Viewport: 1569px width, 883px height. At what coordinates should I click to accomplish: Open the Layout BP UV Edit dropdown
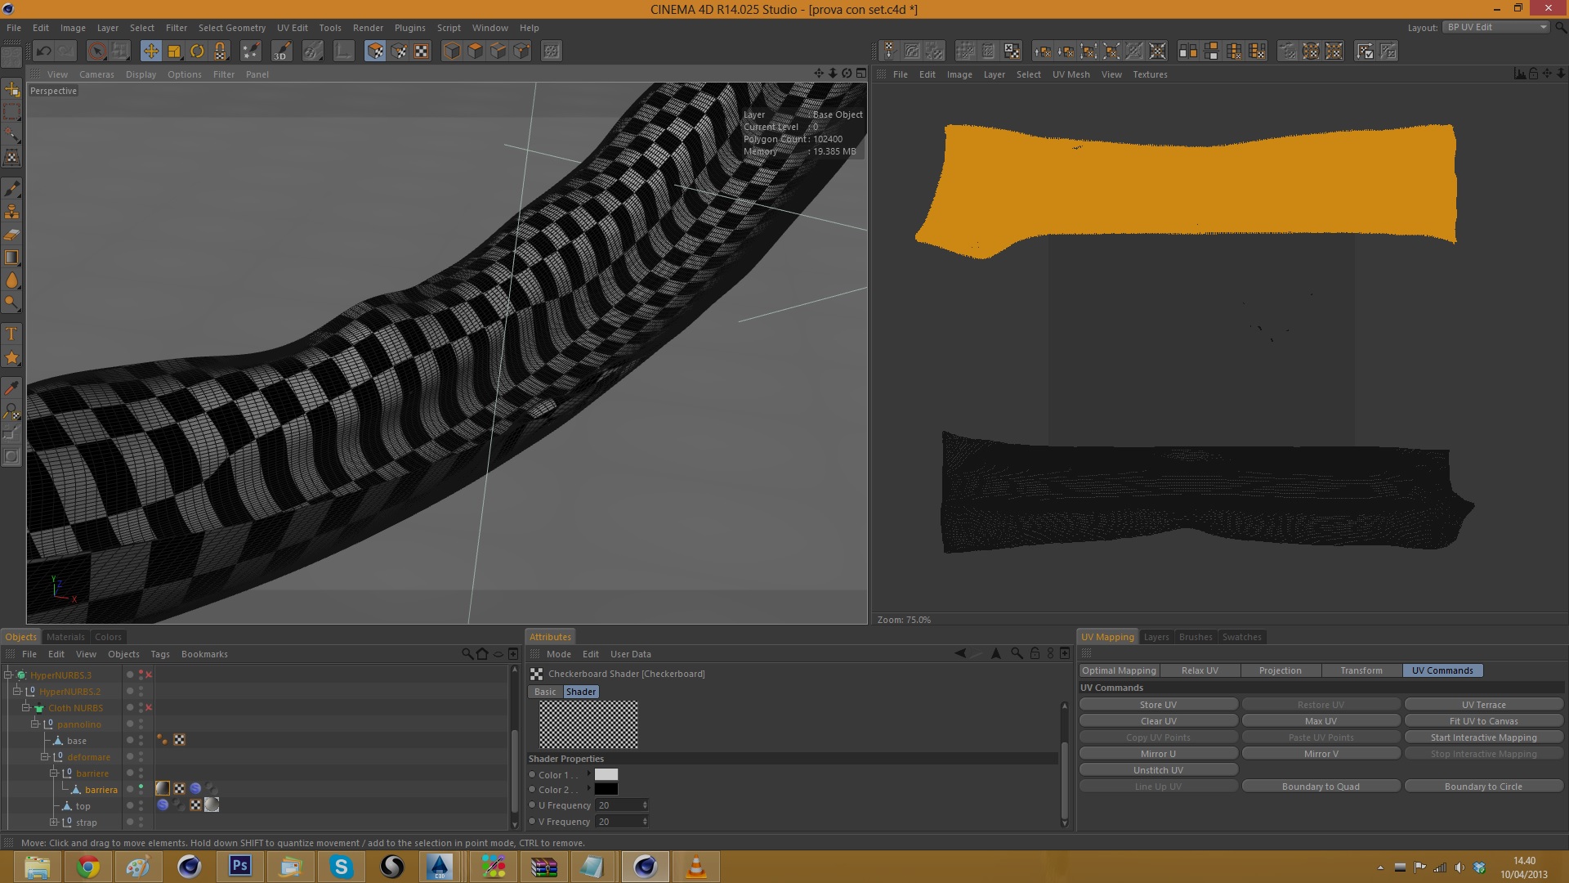click(1495, 27)
